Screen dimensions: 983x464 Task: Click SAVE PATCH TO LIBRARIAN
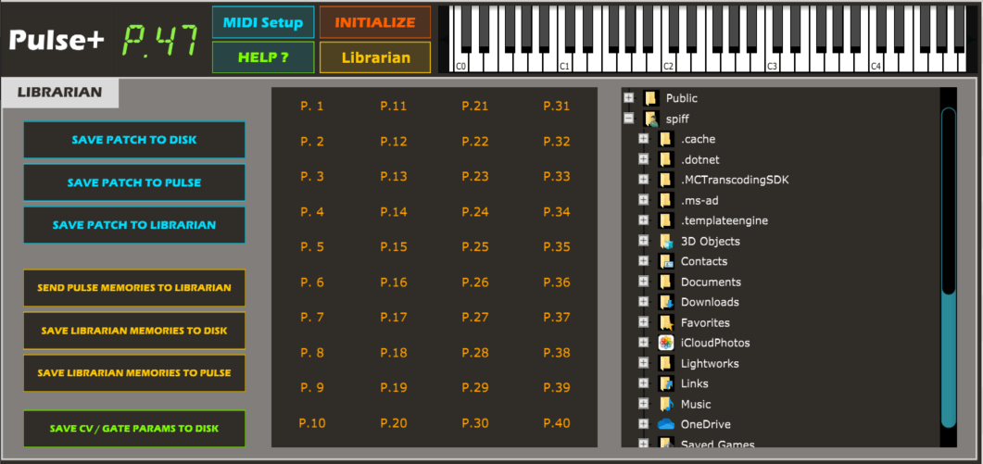click(134, 224)
